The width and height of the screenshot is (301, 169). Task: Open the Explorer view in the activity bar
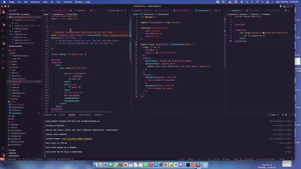[x=3, y=12]
